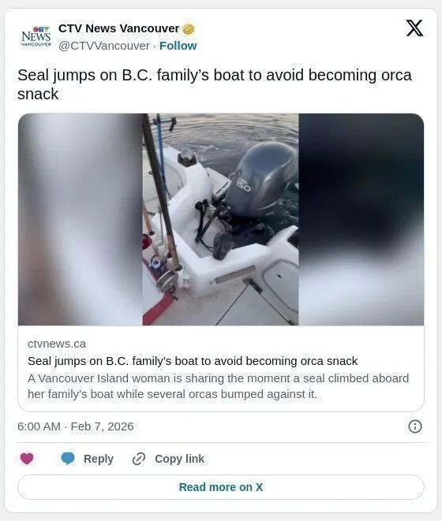The image size is (442, 521).
Task: Click the tweet text about seal and orca
Action: pos(215,84)
